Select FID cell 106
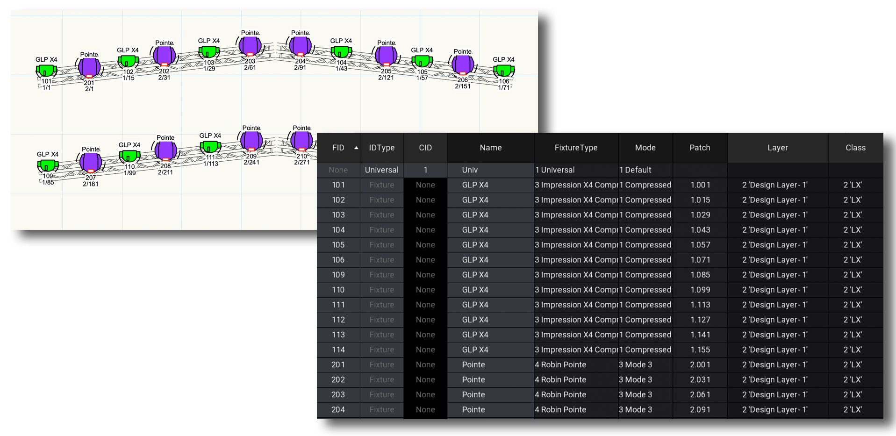Screen dimensions: 896x436 click(x=338, y=260)
